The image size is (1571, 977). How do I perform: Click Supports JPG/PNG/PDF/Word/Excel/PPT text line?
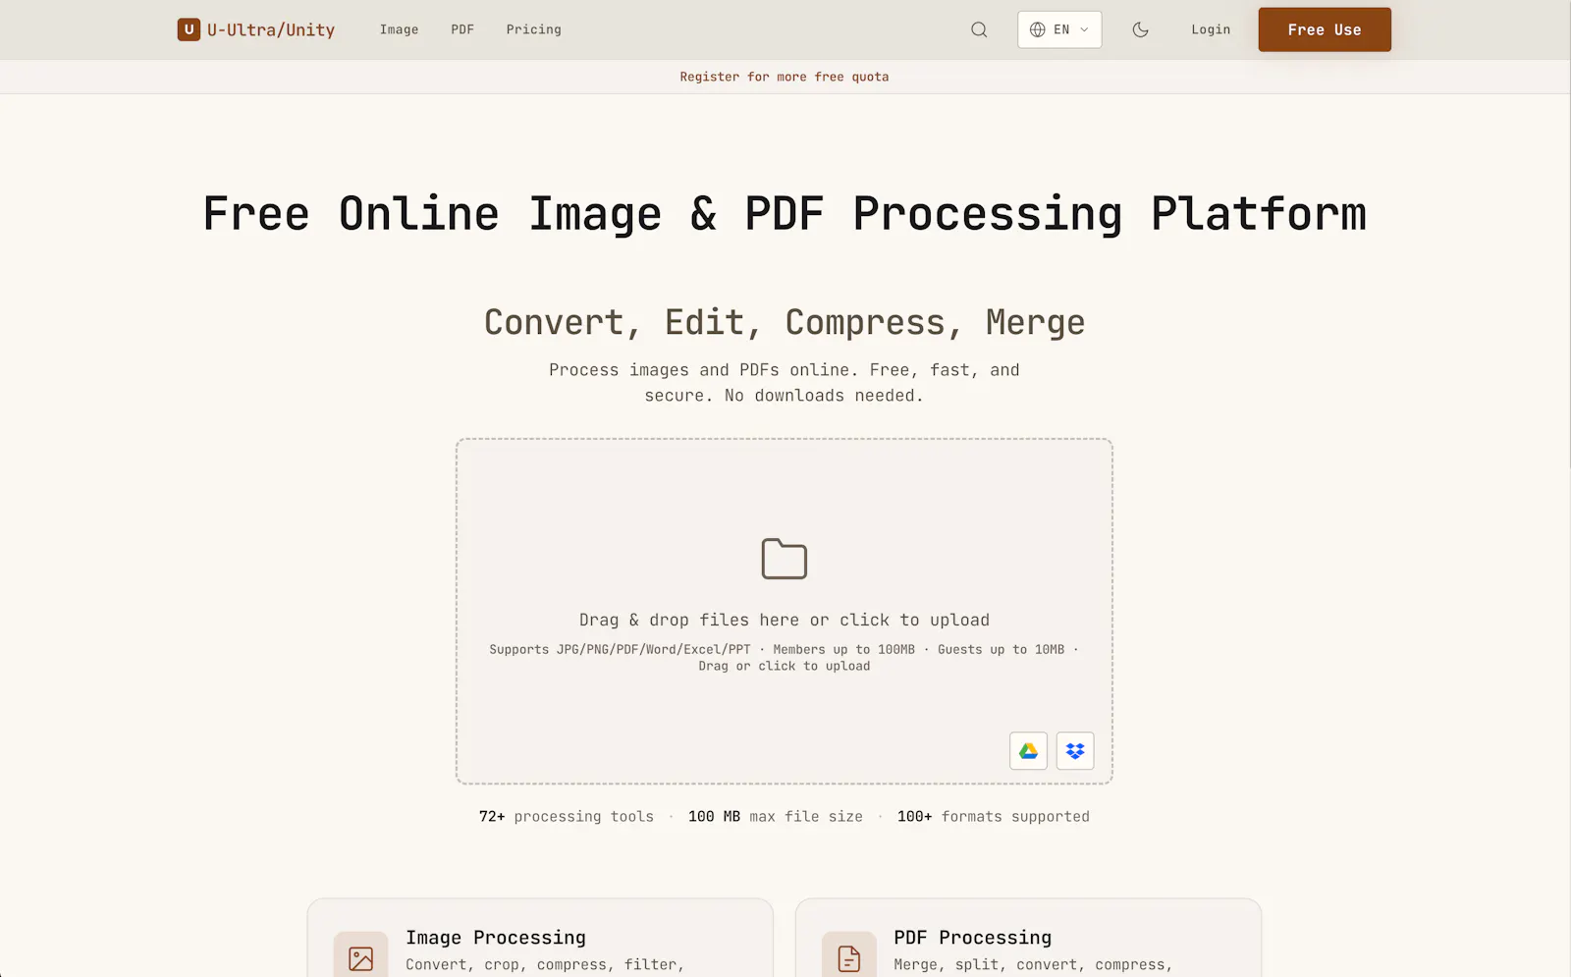(x=785, y=658)
